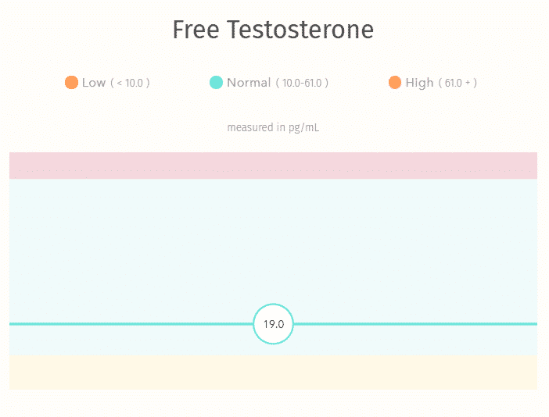Screen dimensions: 549x417
Task: Click the Normal range text 10.0-61.0
Action: [x=302, y=84]
